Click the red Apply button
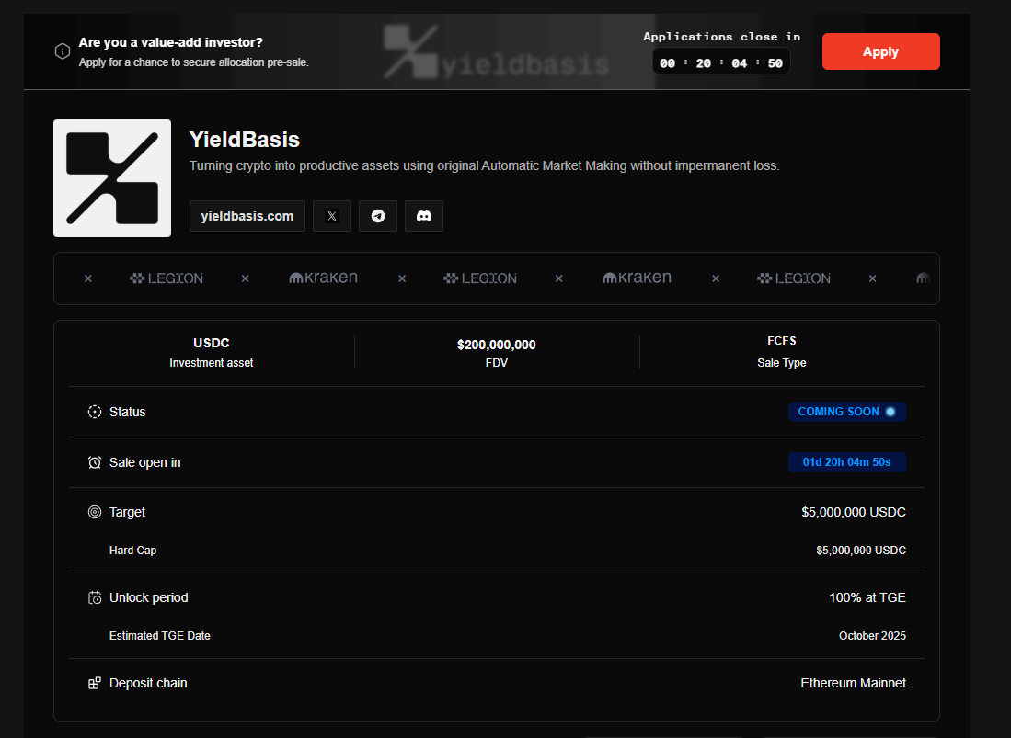Screen dimensions: 1011x738 pos(880,51)
